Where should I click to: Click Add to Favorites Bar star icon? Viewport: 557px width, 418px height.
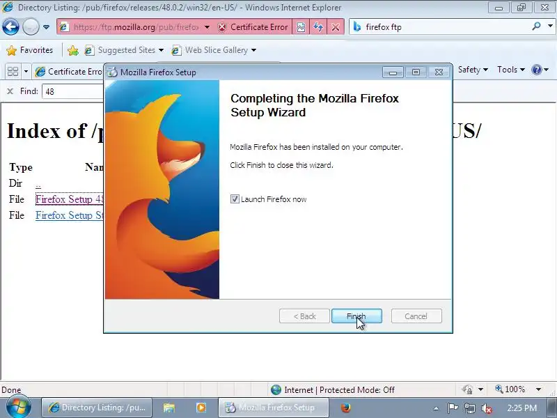coord(73,50)
